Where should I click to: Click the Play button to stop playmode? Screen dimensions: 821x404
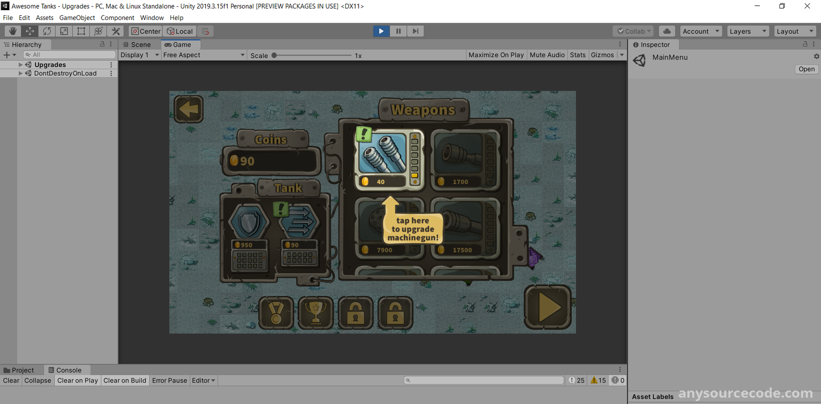coord(381,31)
